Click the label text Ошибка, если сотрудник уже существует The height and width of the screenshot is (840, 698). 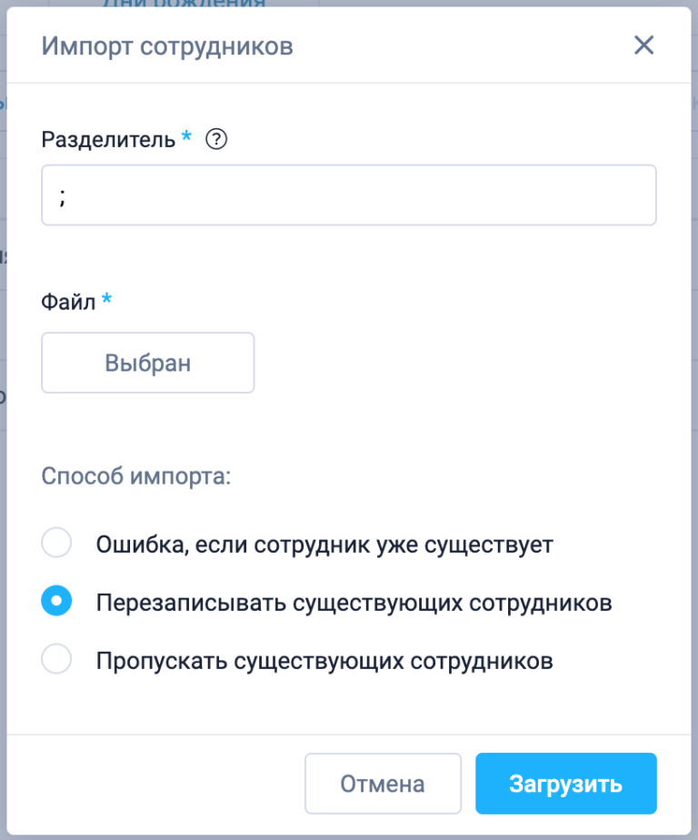tap(324, 545)
